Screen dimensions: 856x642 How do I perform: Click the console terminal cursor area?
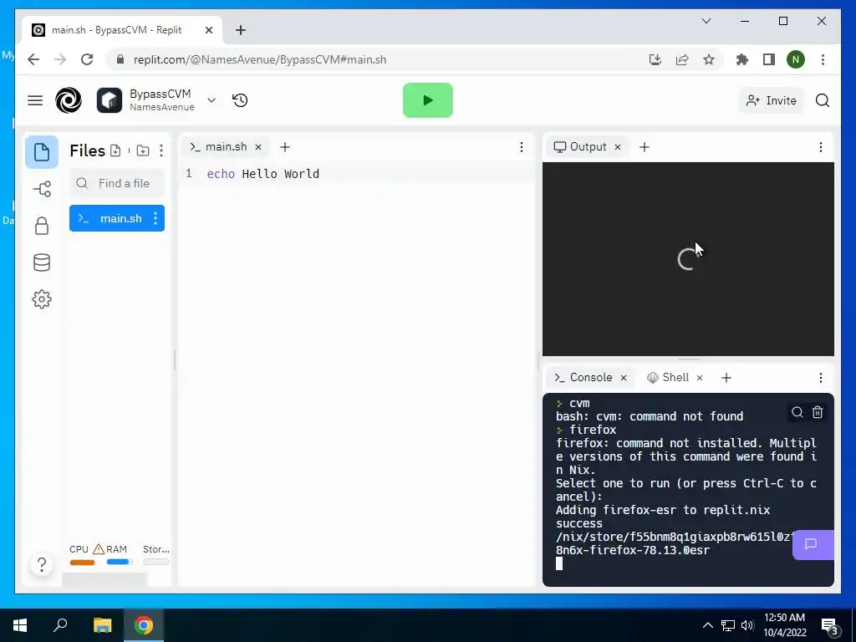559,563
